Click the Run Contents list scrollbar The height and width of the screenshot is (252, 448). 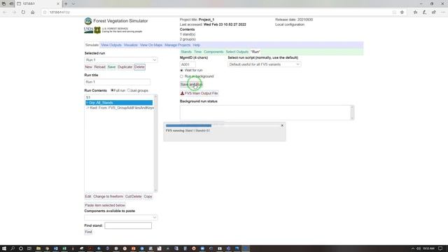coord(155,143)
